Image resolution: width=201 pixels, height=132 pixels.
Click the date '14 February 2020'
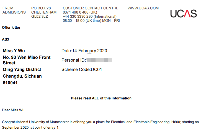(89, 51)
